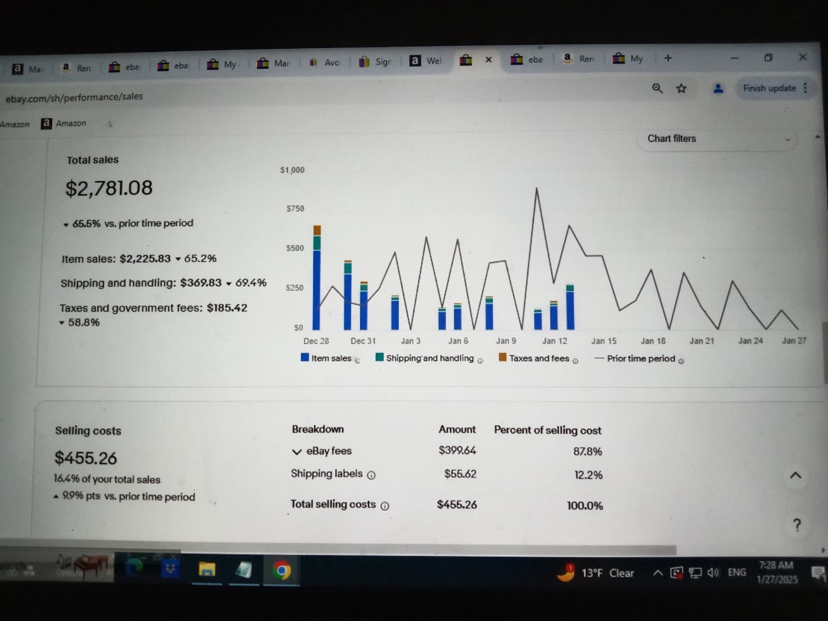Click info icon beside Total selling costs
The image size is (828, 621).
[x=385, y=506]
